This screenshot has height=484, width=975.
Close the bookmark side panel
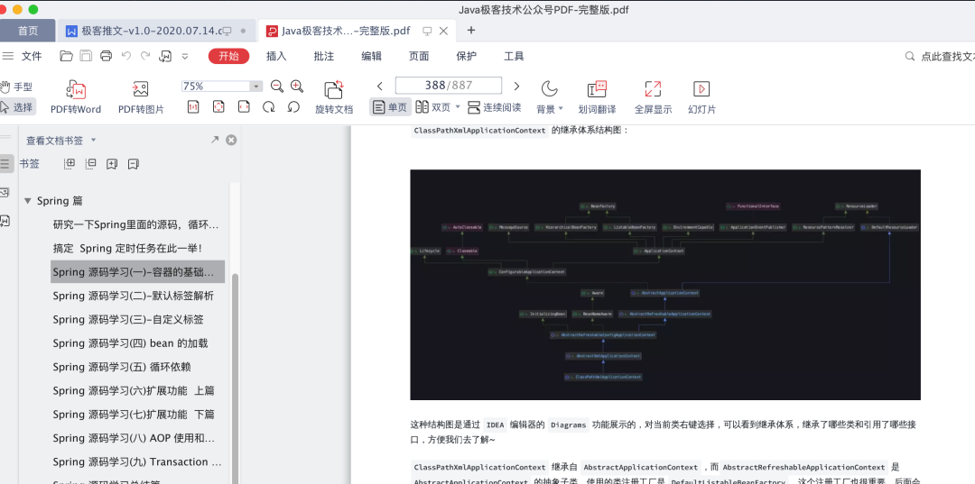pyautogui.click(x=231, y=140)
